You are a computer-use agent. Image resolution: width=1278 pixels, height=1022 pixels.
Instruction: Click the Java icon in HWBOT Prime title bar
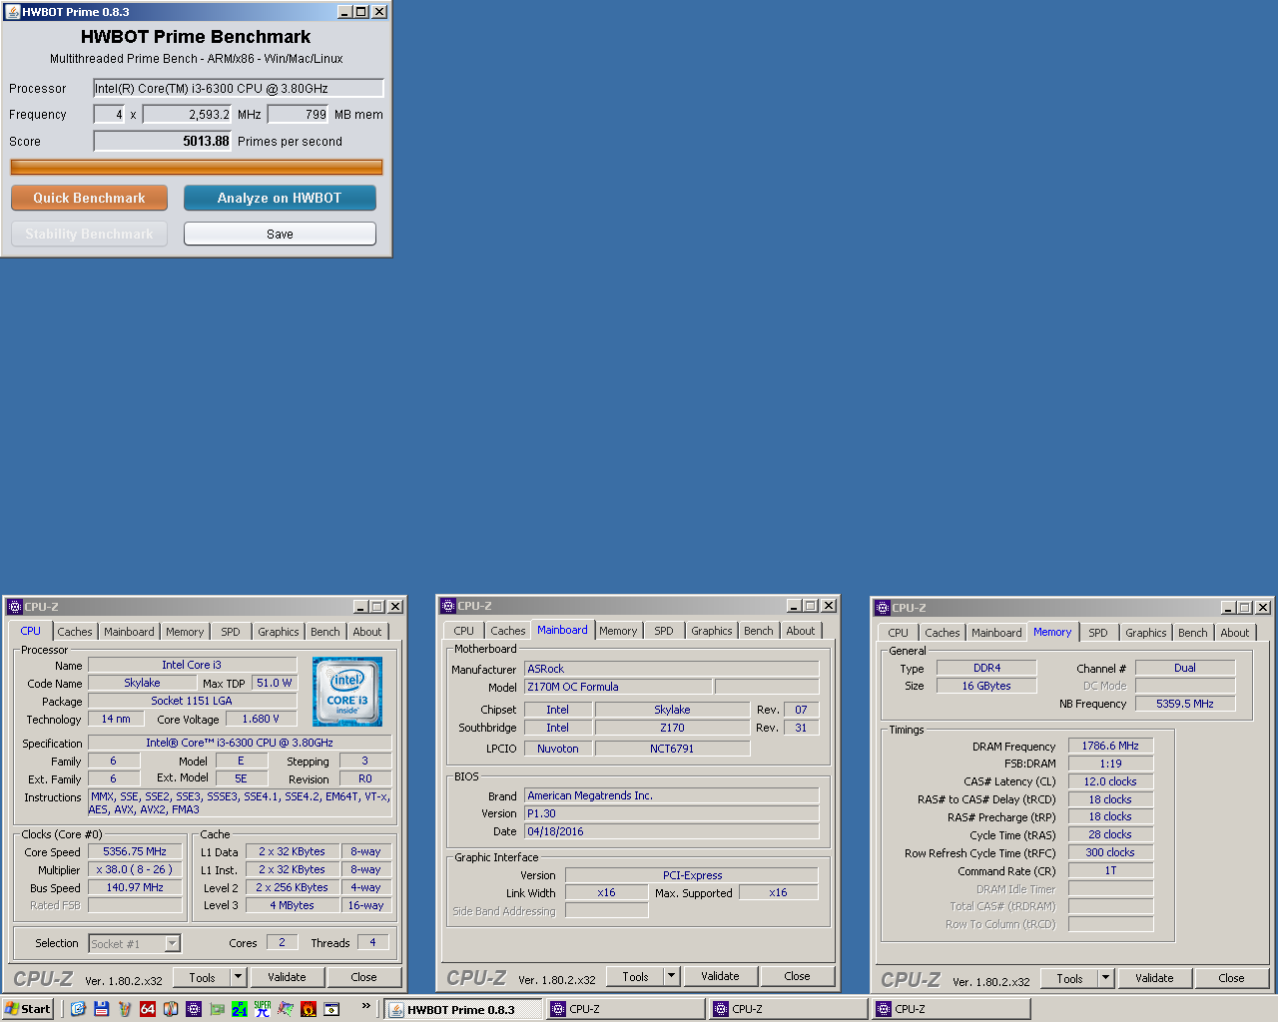point(13,12)
